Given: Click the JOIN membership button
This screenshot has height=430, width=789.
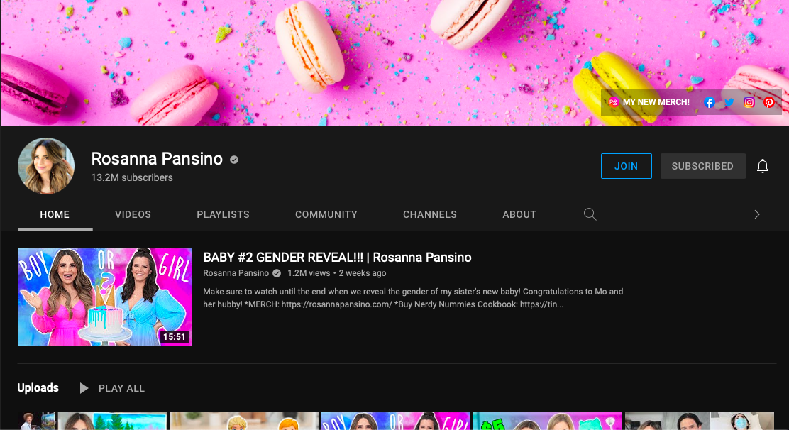Looking at the screenshot, I should point(626,166).
